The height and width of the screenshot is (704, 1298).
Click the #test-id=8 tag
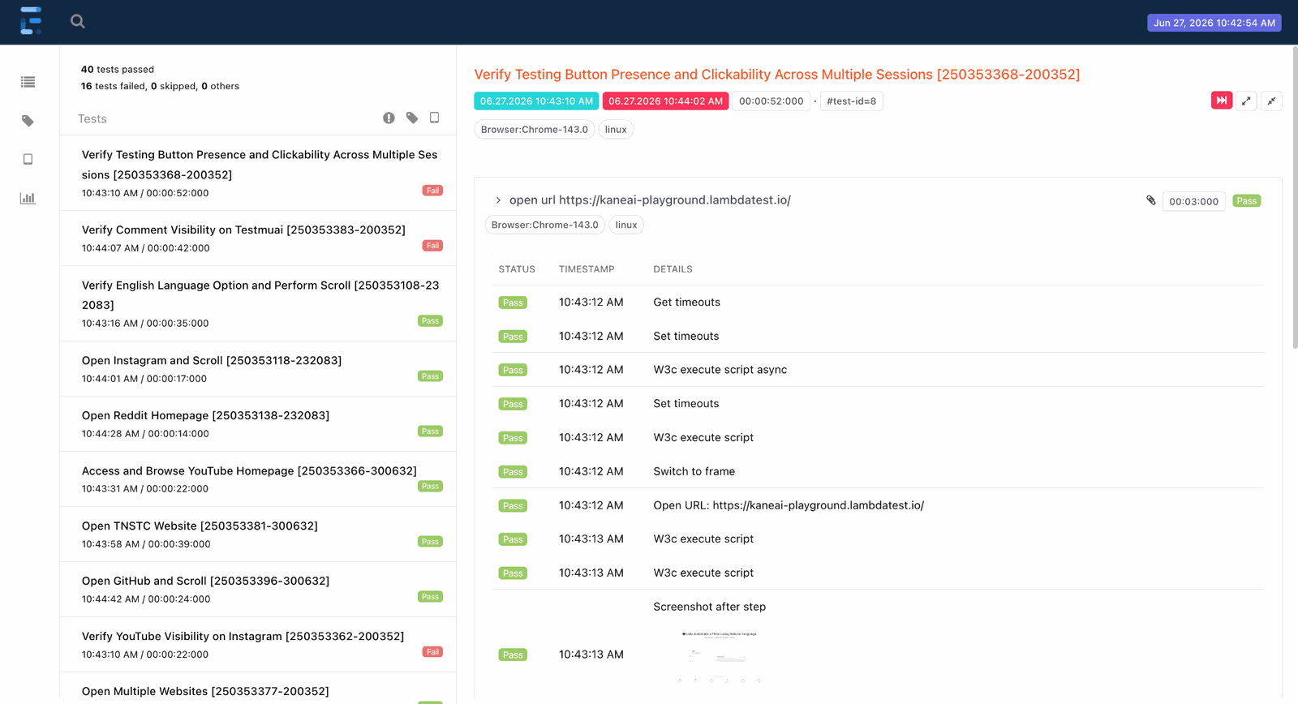[x=851, y=101]
